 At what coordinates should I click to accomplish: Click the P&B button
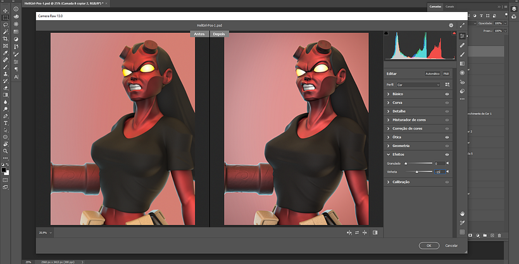point(446,74)
